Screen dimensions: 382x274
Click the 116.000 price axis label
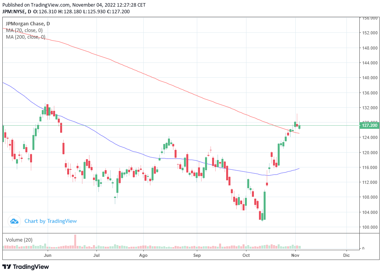pos(370,167)
